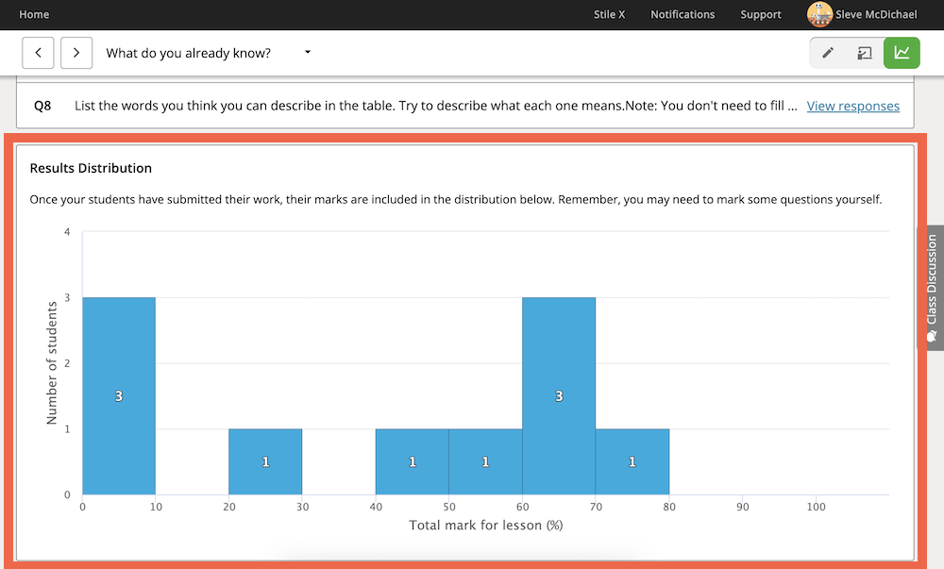Click the 40–50% histogram bar
This screenshot has height=569, width=944.
(x=413, y=462)
